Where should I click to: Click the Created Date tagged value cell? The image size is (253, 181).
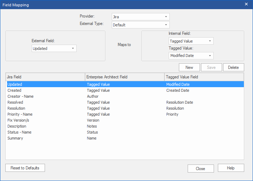coord(178,90)
